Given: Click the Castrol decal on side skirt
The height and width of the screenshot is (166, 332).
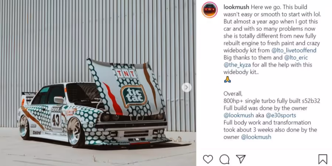Looking at the screenshot, I should [37, 132].
